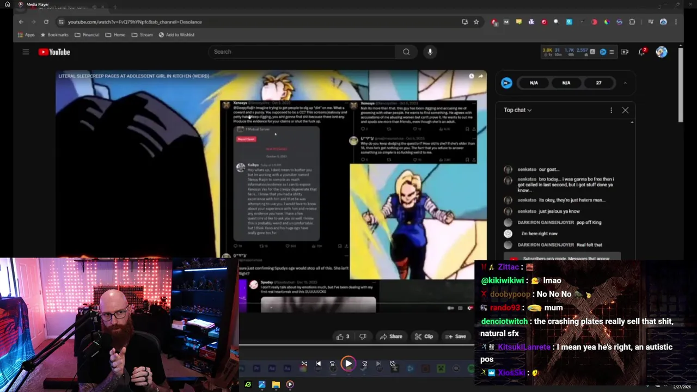The image size is (697, 392).
Task: Toggle shuffle in the media player controls
Action: pos(304,364)
